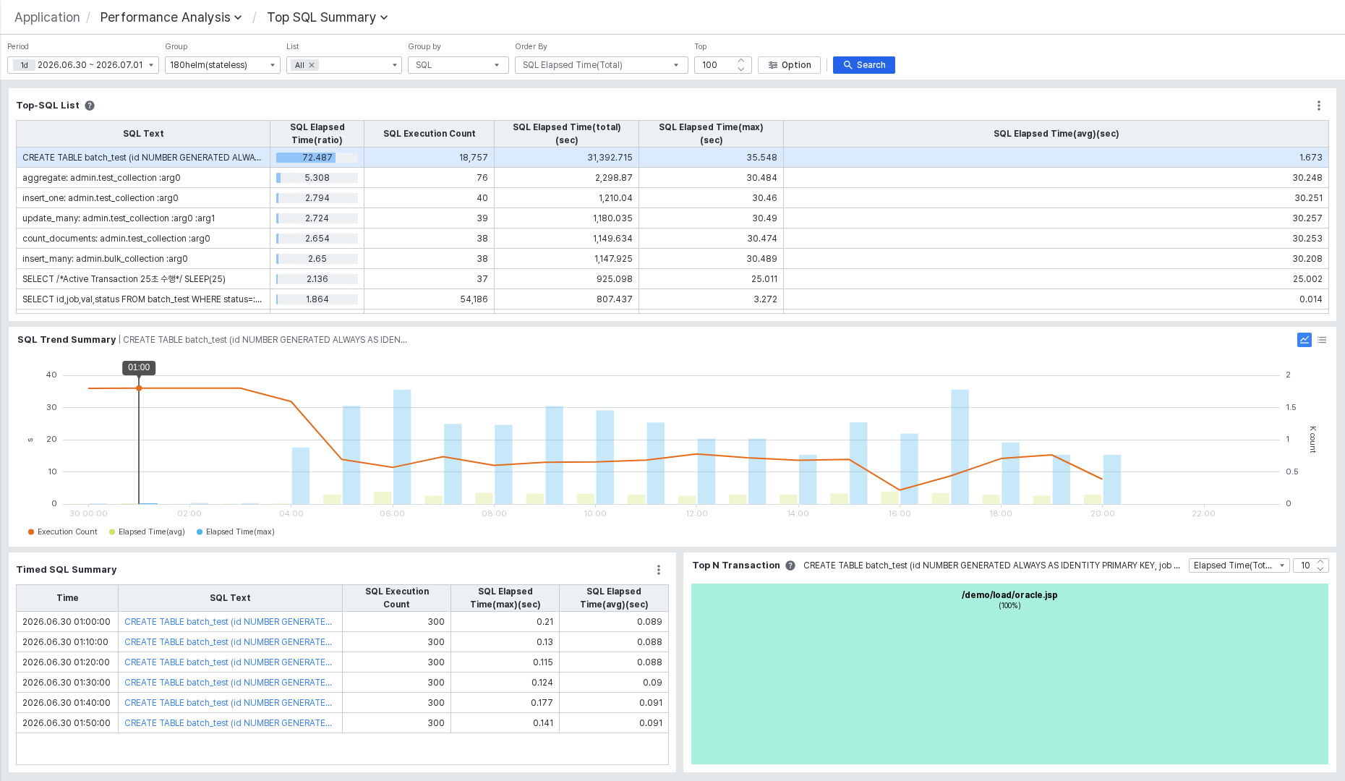Open Top-SQL List three-dot menu

pos(1319,106)
